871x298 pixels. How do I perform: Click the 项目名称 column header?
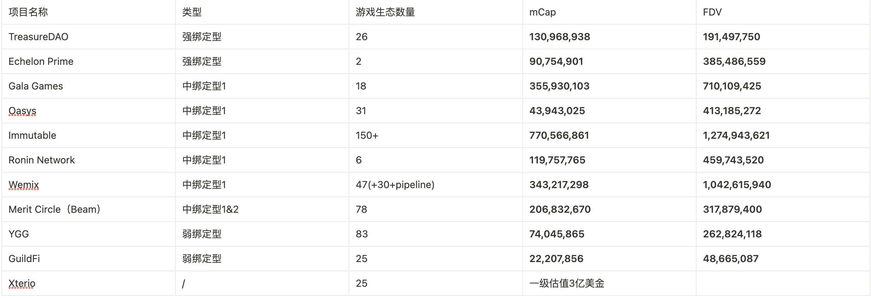(28, 12)
